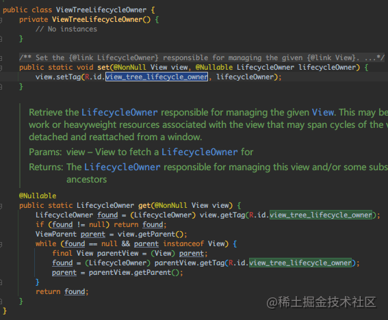Open the View link after 'managing the given'
The image size is (388, 320).
tap(323, 113)
